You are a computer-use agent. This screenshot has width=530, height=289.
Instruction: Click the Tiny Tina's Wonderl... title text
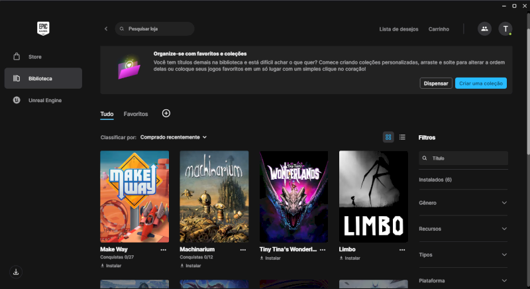[x=288, y=249]
